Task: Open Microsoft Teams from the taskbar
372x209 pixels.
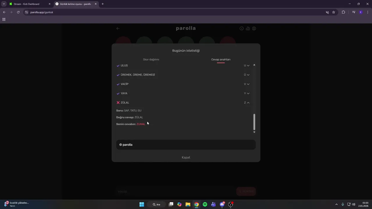Action: 213,204
